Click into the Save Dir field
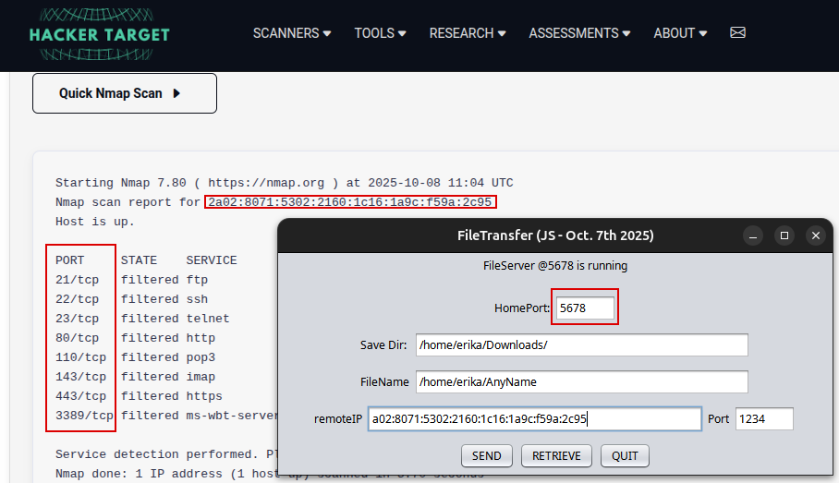Viewport: 839px width, 483px height. 581,344
